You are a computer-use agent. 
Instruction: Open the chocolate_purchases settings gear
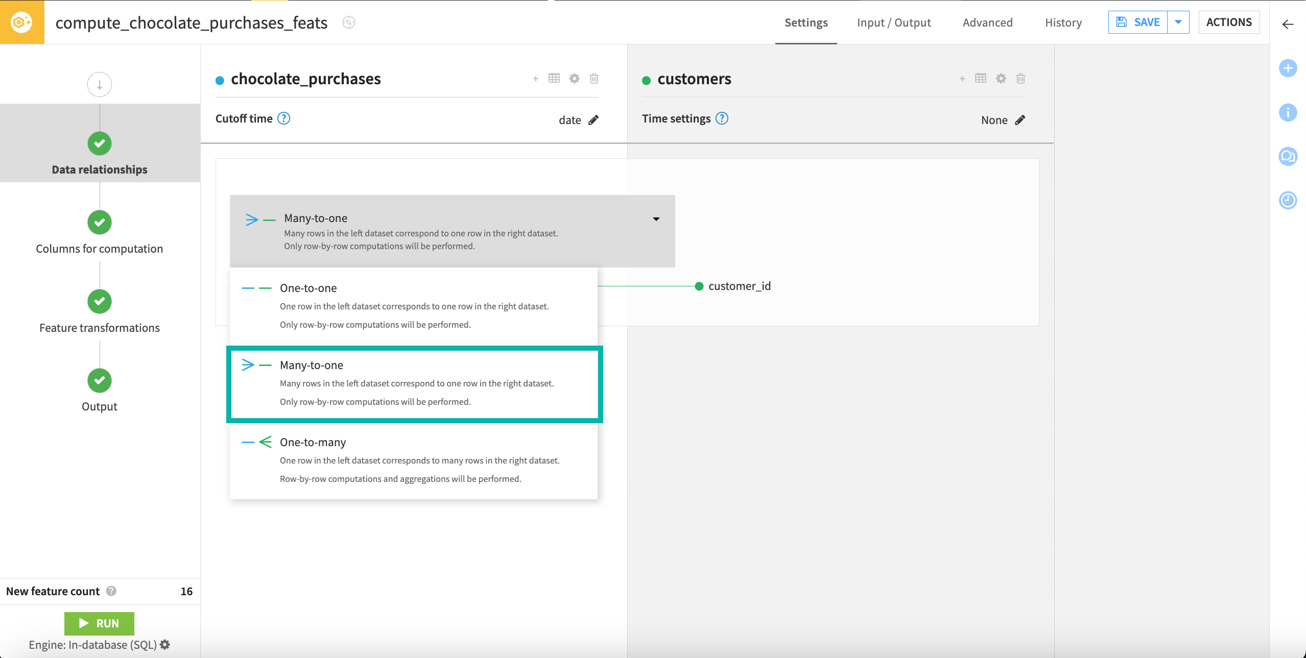click(574, 79)
